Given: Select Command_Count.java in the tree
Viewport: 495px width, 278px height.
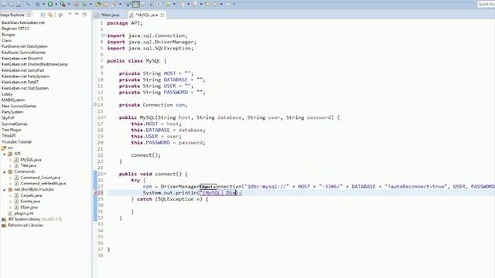Looking at the screenshot, I should 40,178.
